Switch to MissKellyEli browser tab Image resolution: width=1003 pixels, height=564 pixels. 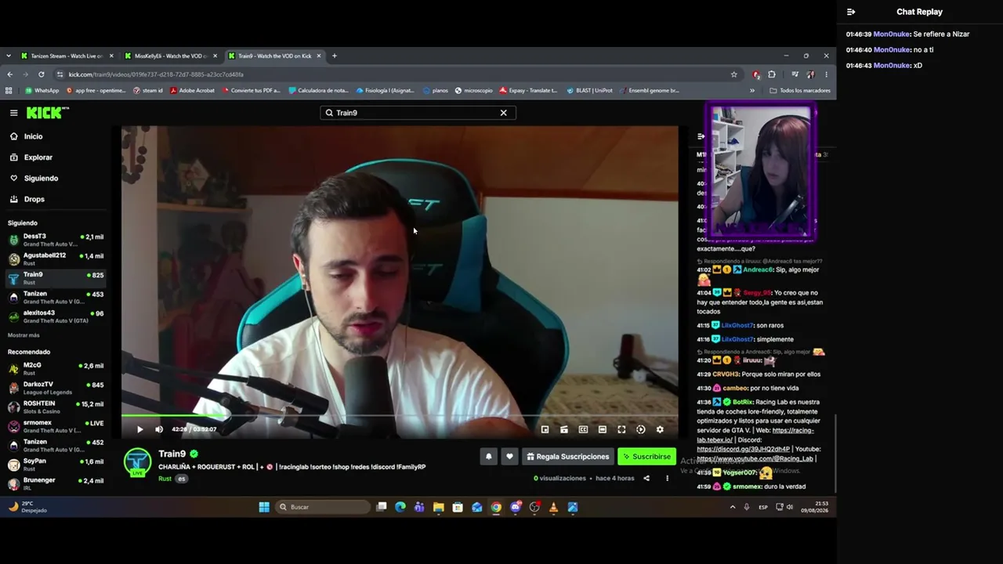170,56
